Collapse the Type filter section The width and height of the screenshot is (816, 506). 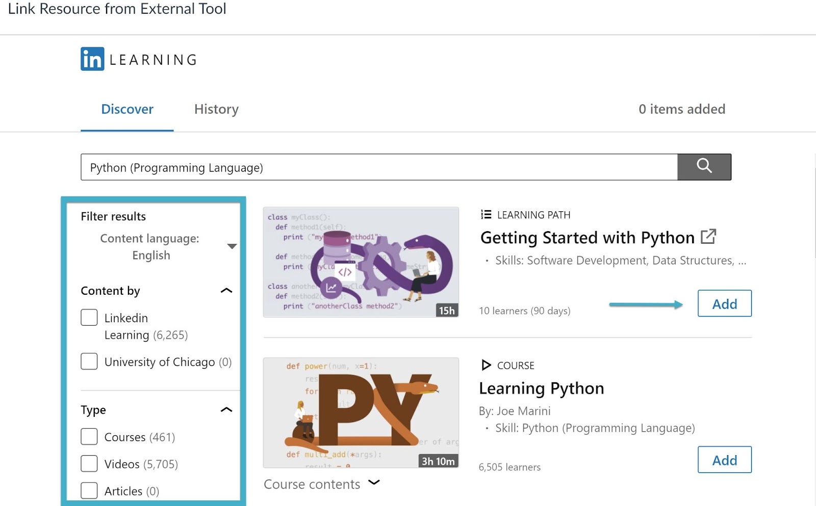tap(226, 409)
